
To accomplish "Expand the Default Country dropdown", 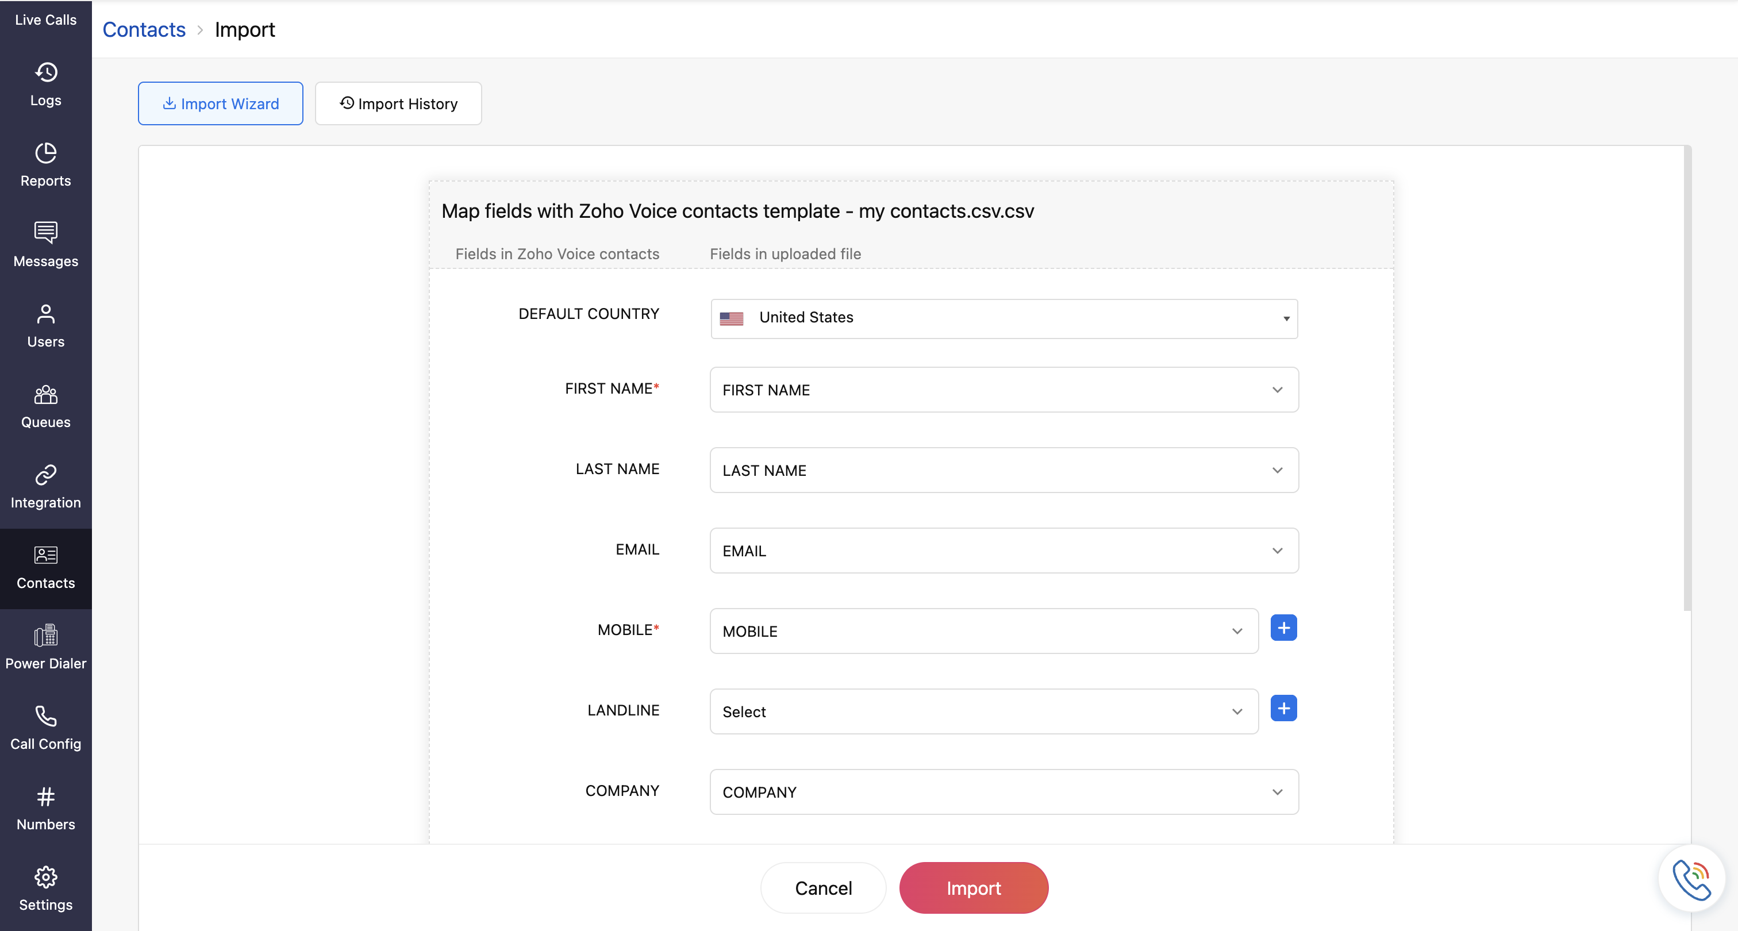I will 1004,318.
